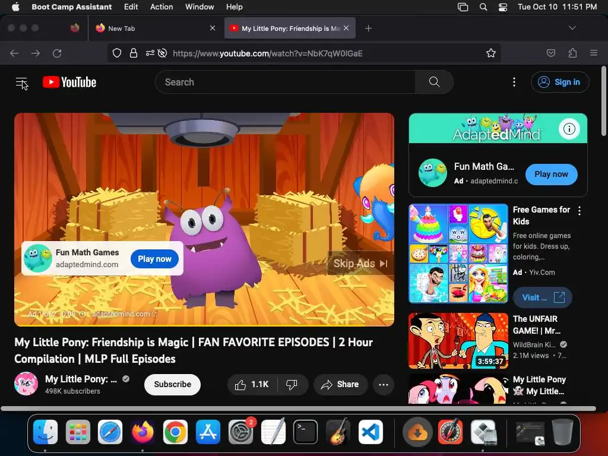
Task: Close the My Little Pony tab
Action: click(x=346, y=28)
